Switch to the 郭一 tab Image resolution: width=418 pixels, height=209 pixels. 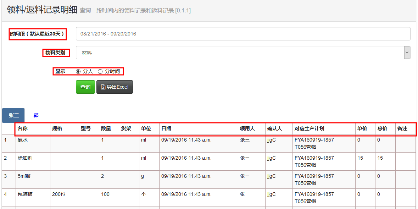[x=38, y=115]
